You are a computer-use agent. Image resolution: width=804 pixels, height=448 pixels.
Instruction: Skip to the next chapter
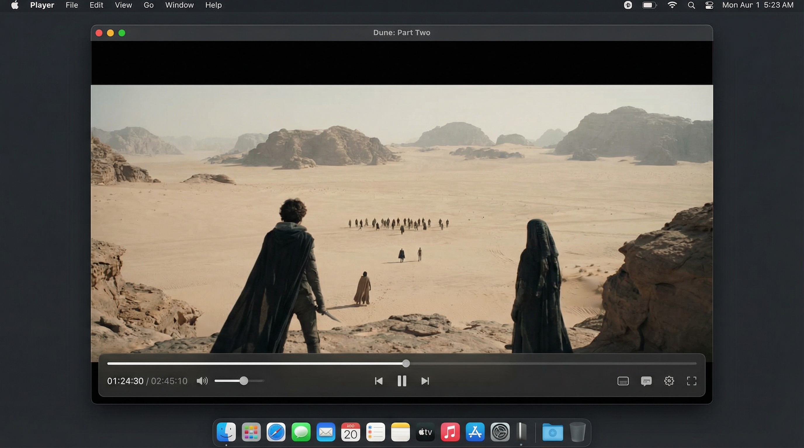[x=425, y=381]
